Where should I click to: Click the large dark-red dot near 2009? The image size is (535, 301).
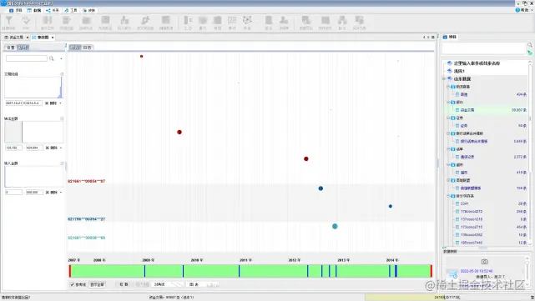(x=179, y=132)
